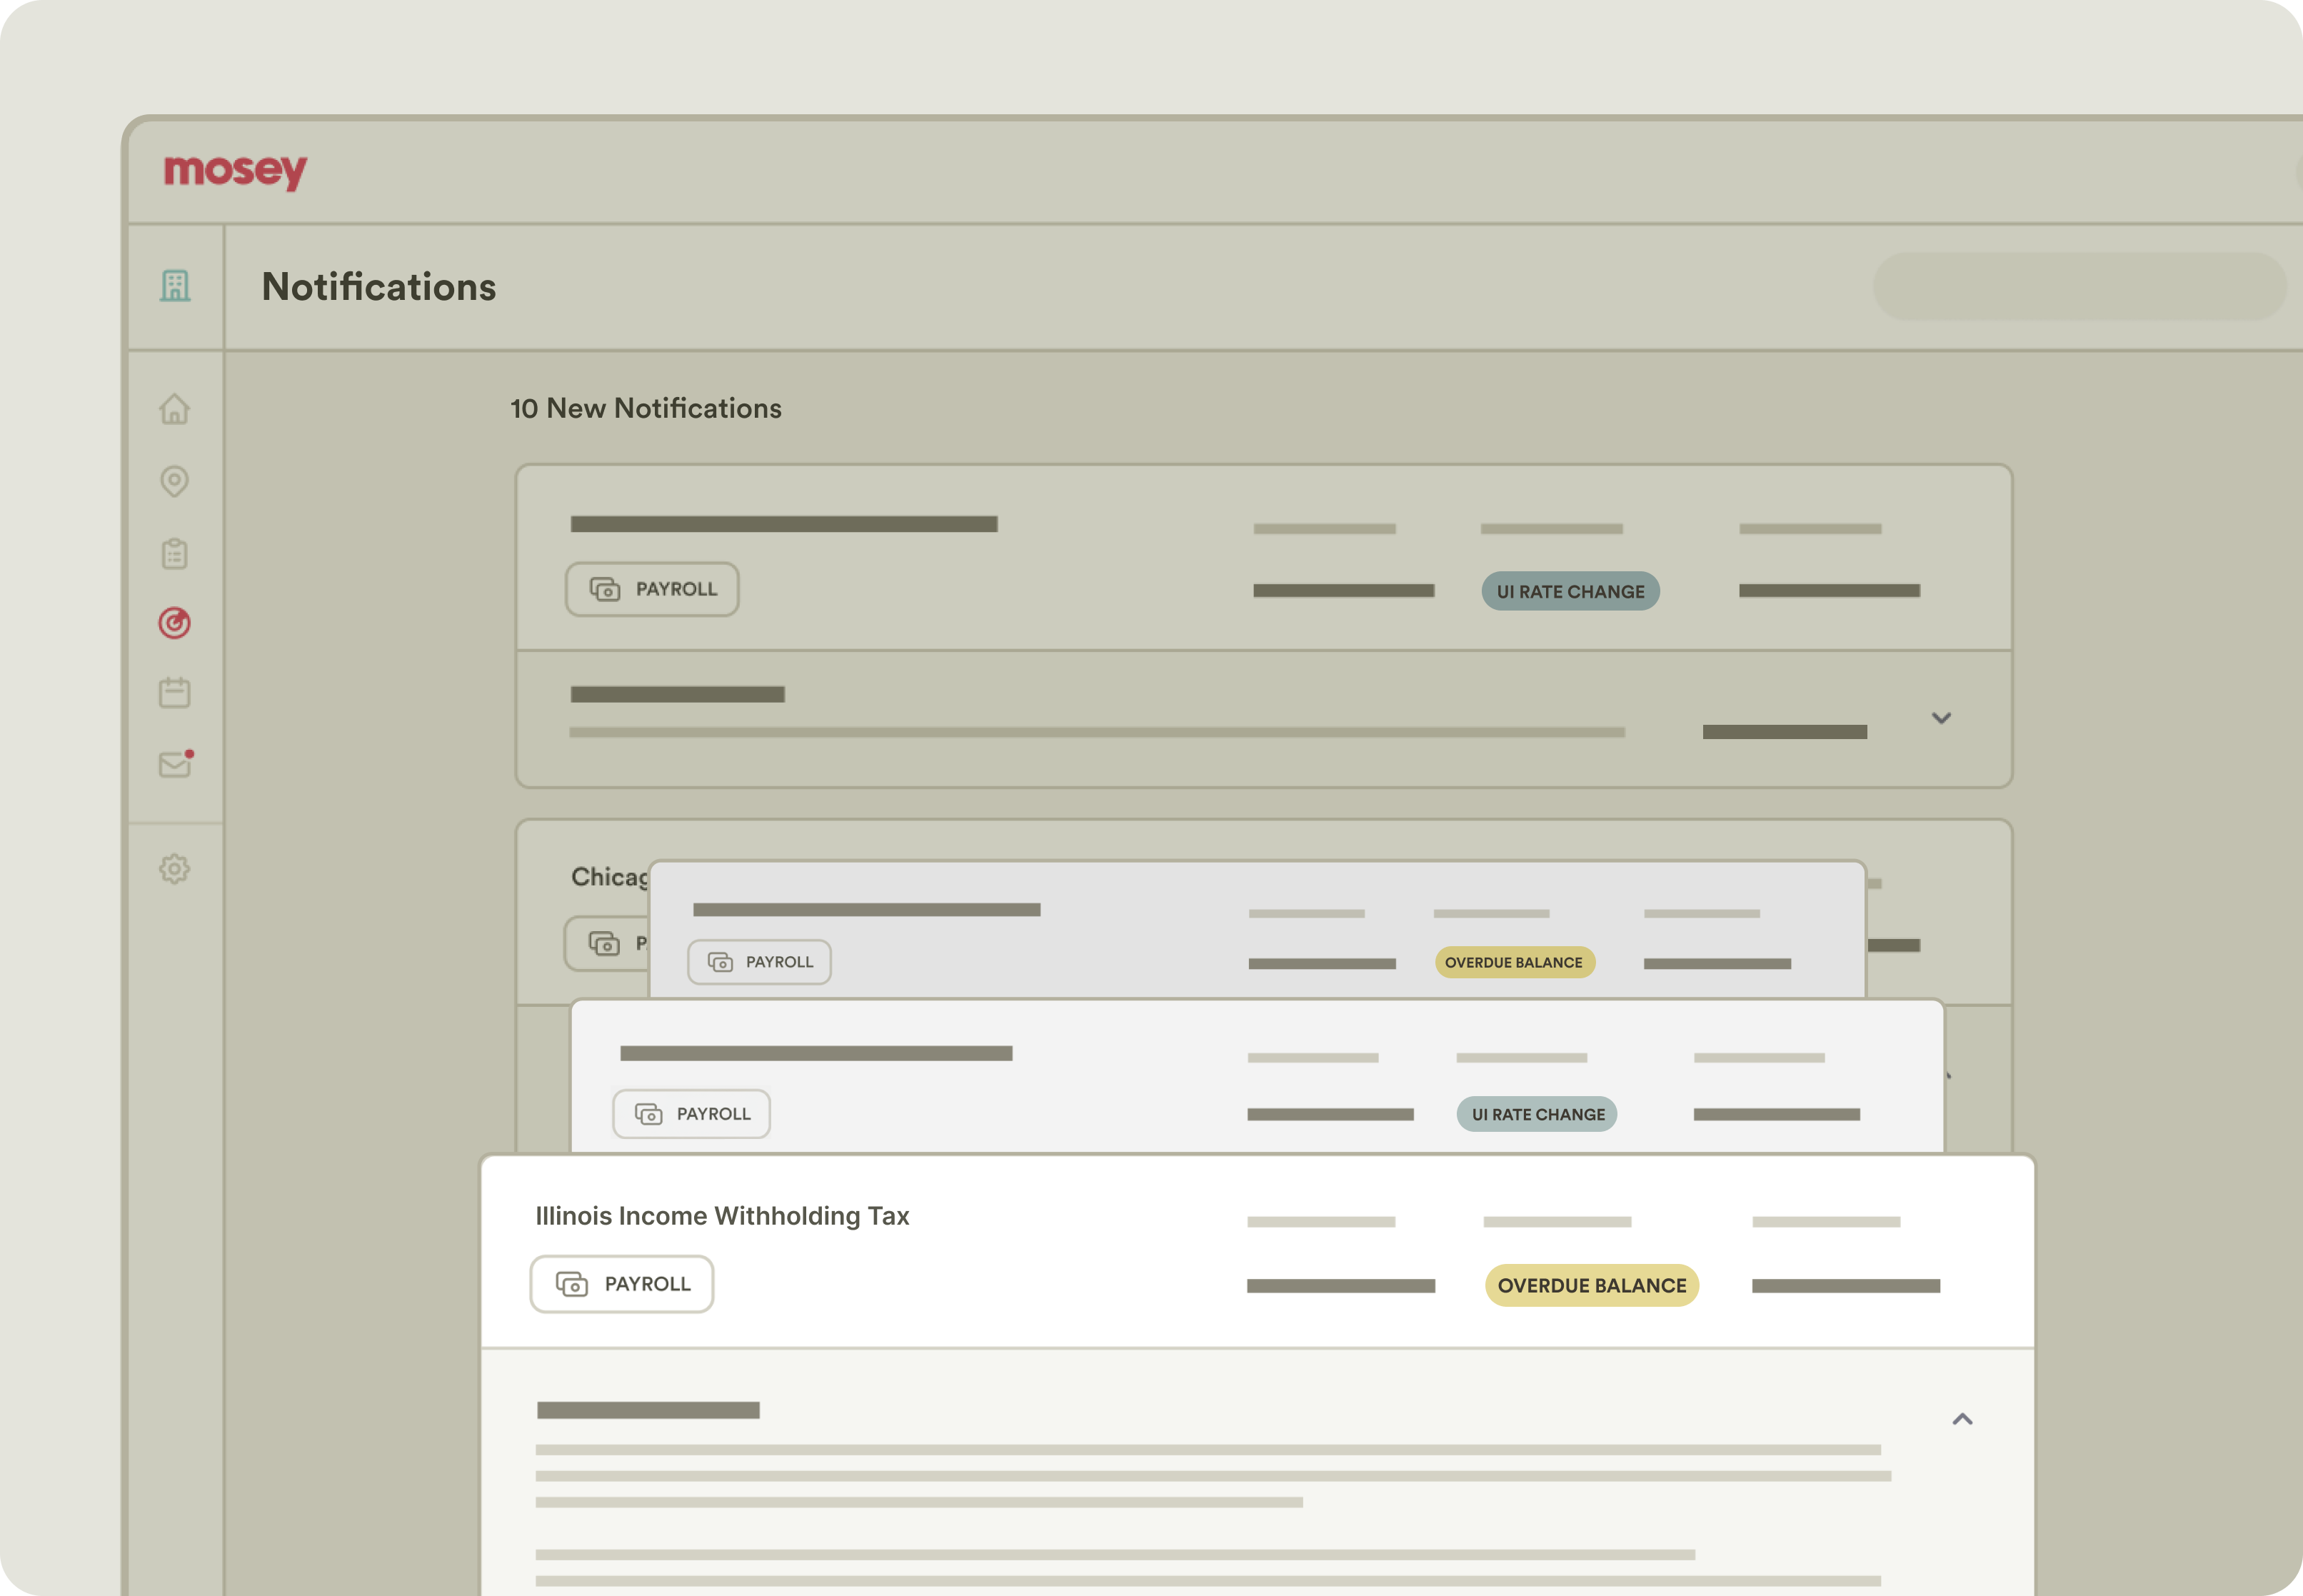Open the calendar sidebar icon
The width and height of the screenshot is (2303, 1596).
point(175,692)
